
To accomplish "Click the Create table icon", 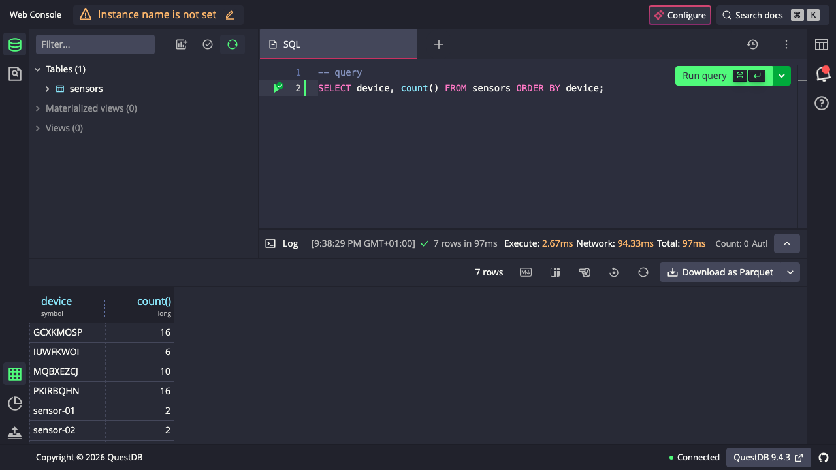I will point(182,44).
